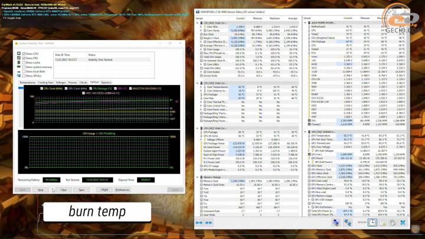Click drive icon beside Stress local disks
The height and width of the screenshot is (239, 425).
19,71
